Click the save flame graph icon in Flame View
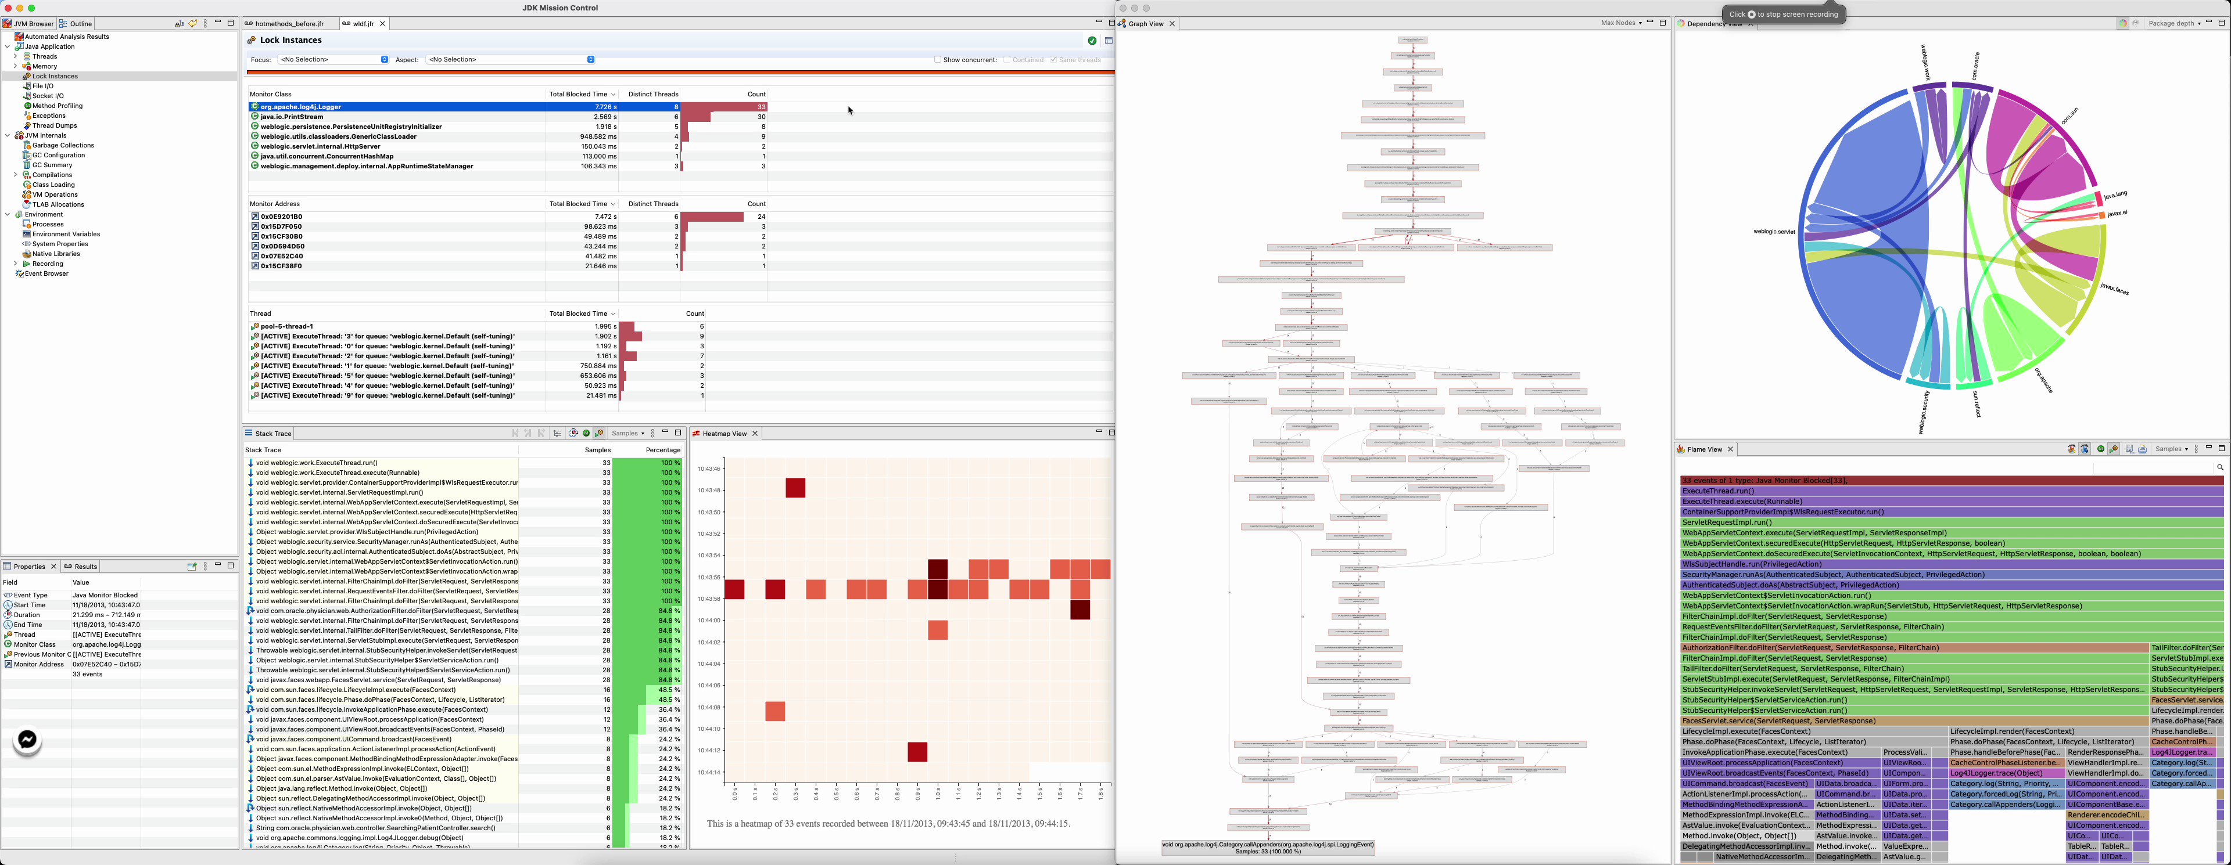 (x=2130, y=449)
